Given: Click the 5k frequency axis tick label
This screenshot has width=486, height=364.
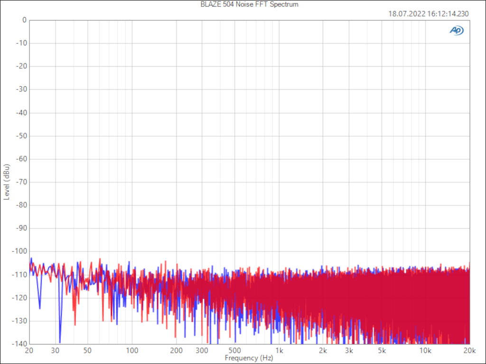Looking at the screenshot, I should 382,351.
